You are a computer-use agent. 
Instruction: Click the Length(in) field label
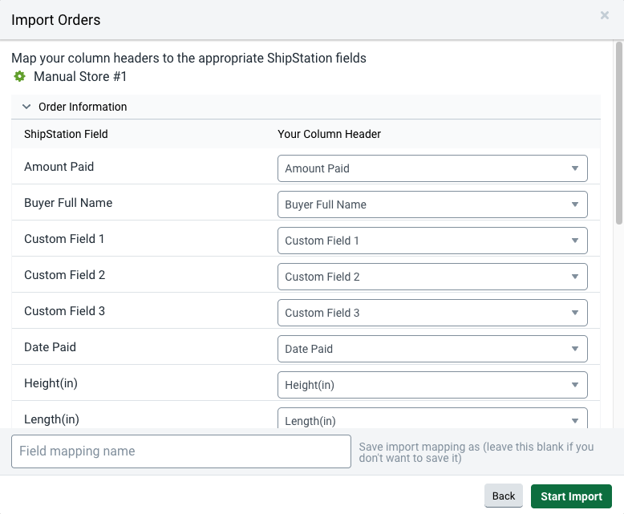point(52,419)
